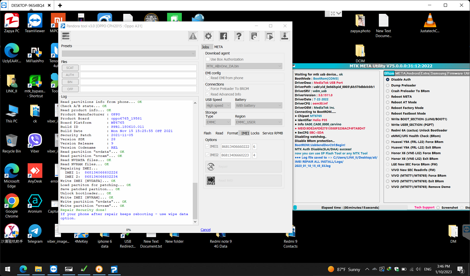Open the Format tab
Screen dimensions: 470x276
pos(233,133)
